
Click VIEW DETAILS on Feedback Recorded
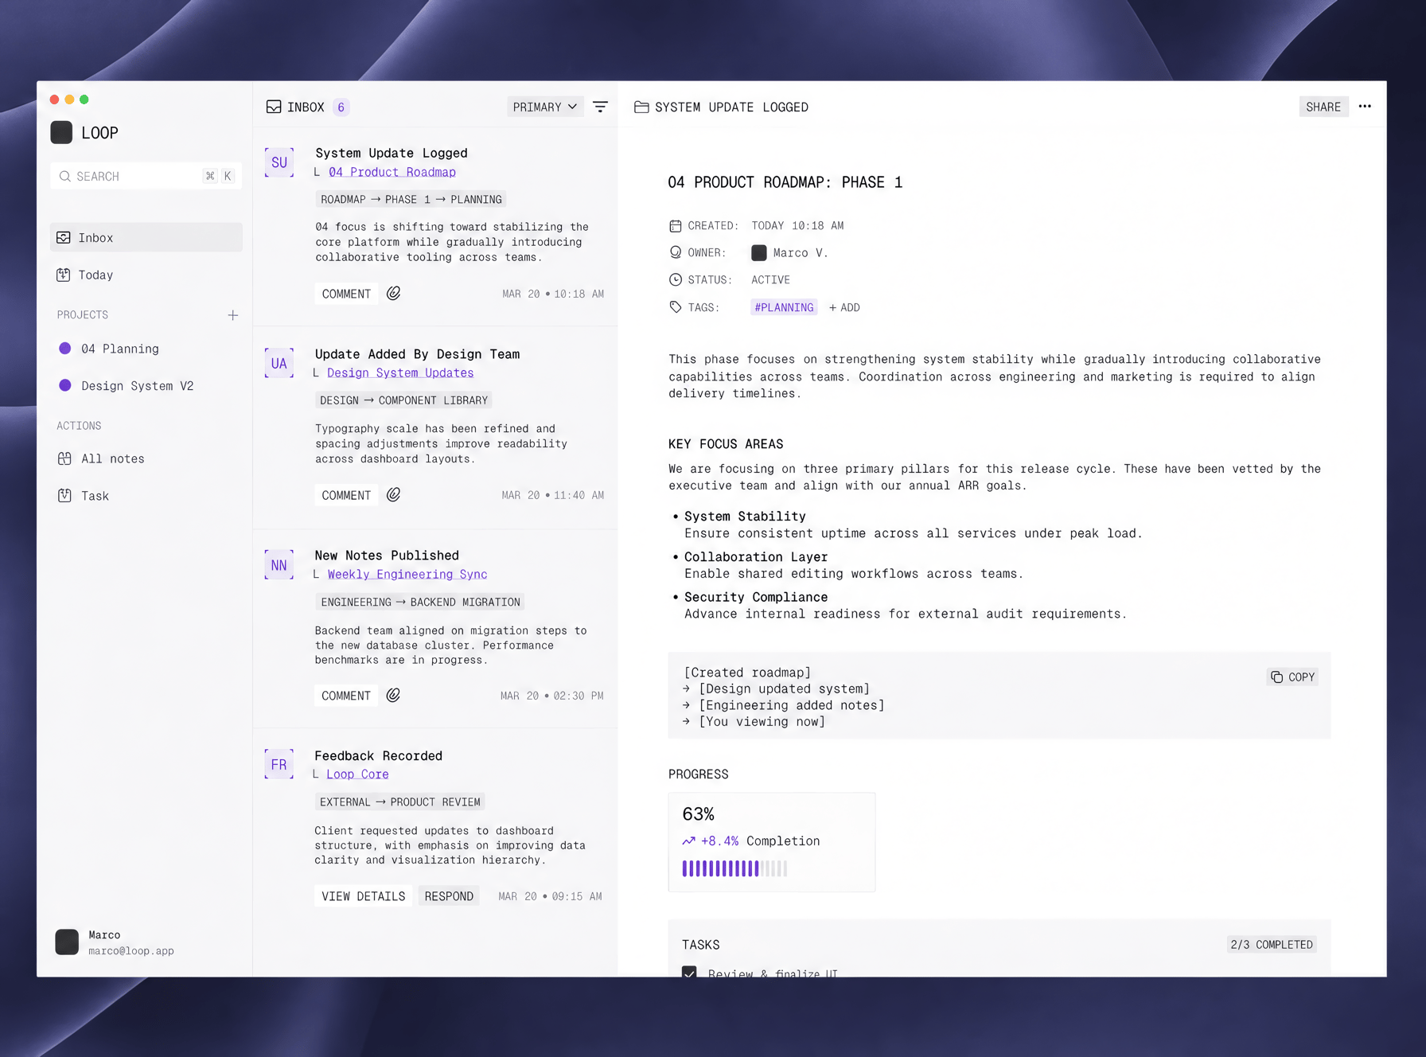(364, 896)
